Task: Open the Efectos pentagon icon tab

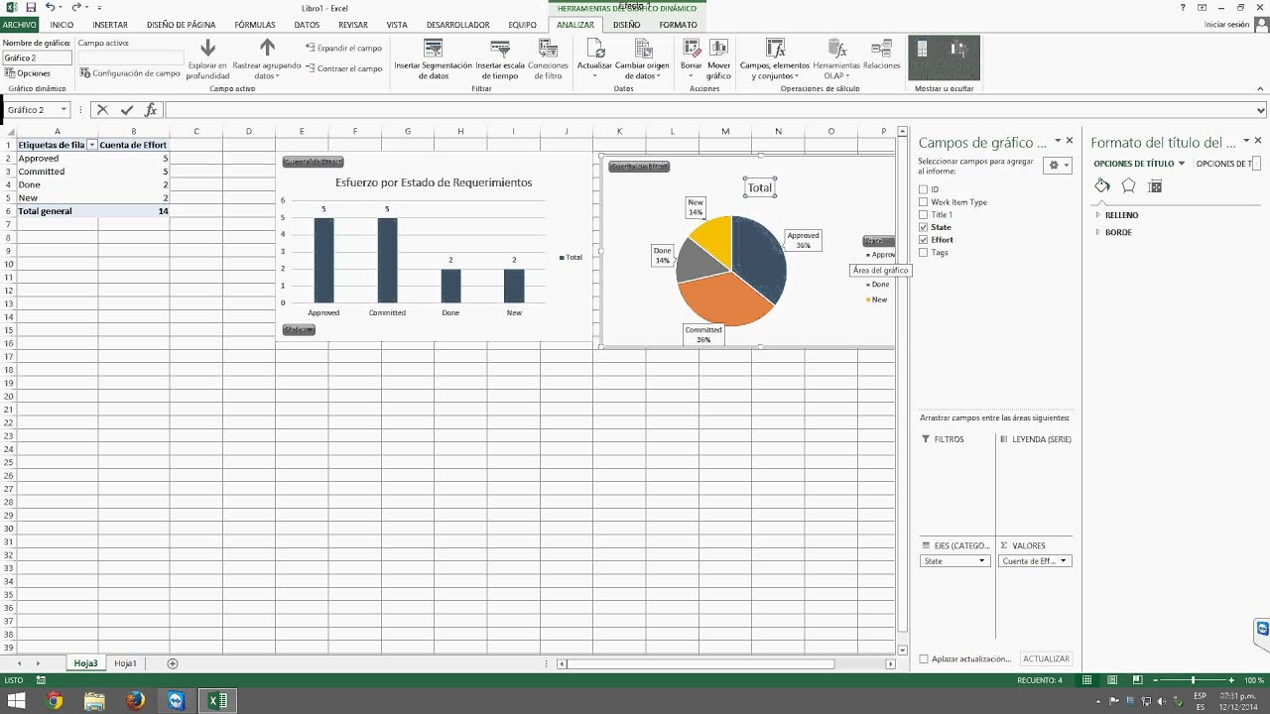Action: click(1128, 186)
